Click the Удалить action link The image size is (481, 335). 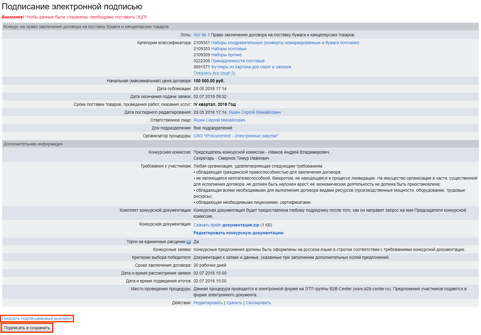tap(234, 303)
